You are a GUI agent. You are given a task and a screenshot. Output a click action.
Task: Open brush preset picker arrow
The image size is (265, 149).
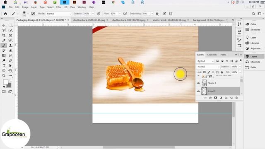point(28,14)
